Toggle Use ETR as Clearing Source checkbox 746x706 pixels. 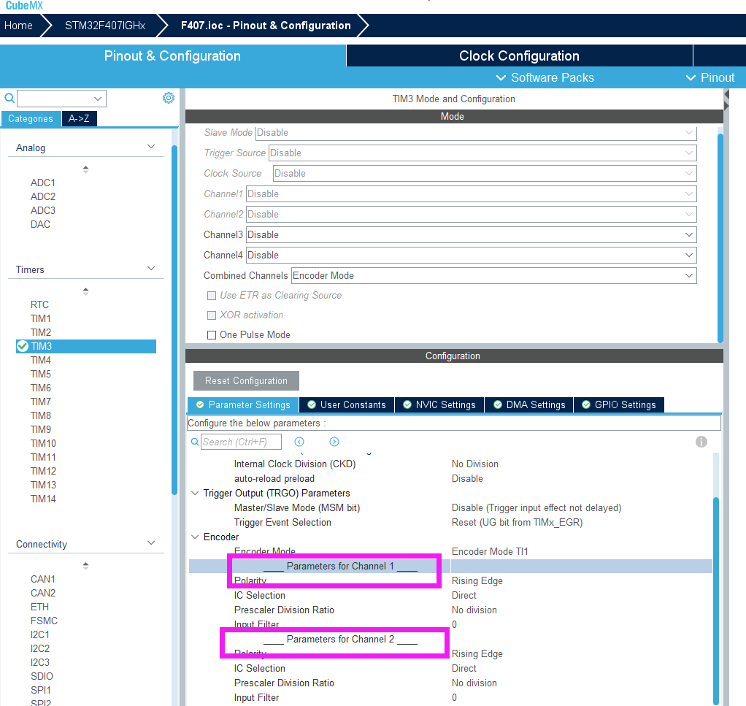pyautogui.click(x=212, y=296)
